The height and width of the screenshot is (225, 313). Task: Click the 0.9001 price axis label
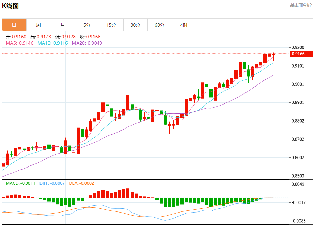298,84
